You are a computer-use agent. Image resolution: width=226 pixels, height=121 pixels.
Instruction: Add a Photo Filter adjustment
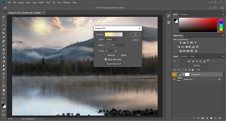pos(190,47)
